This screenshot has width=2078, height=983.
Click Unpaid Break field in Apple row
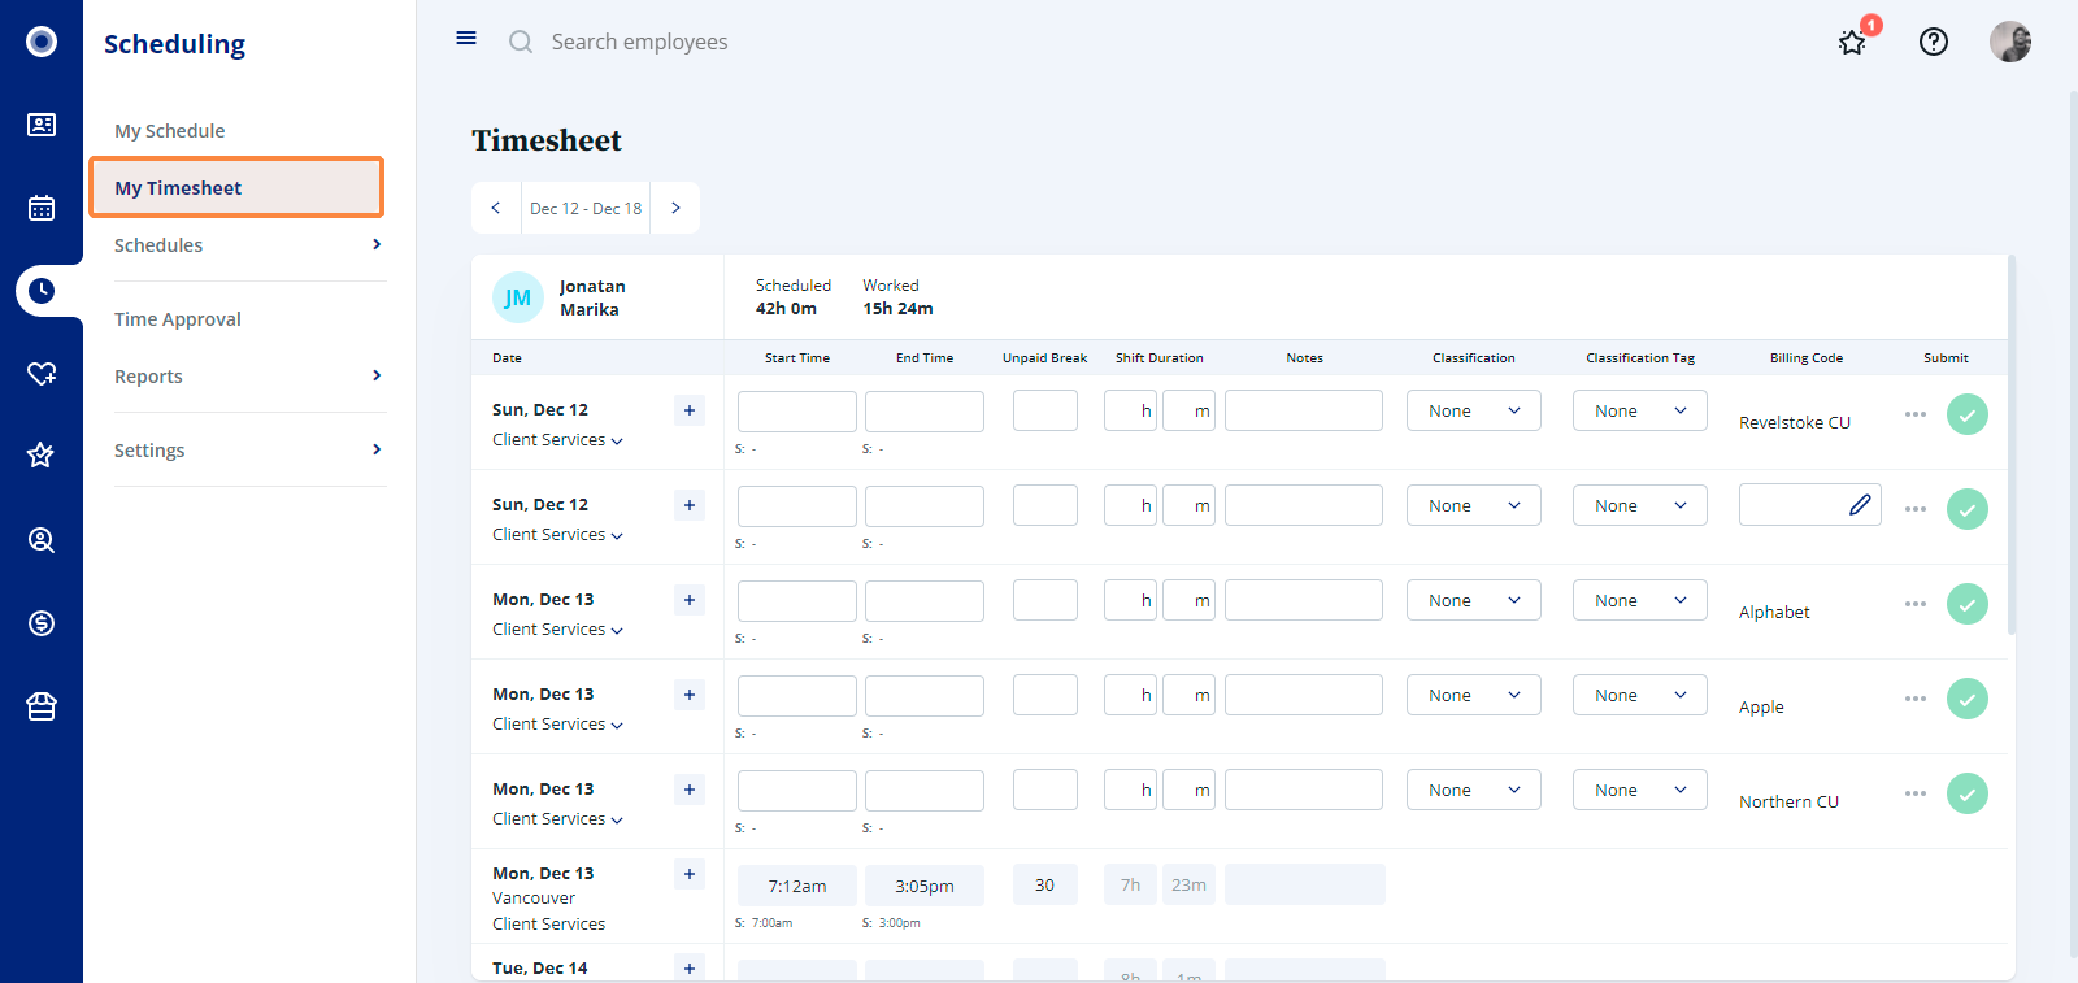click(1045, 695)
